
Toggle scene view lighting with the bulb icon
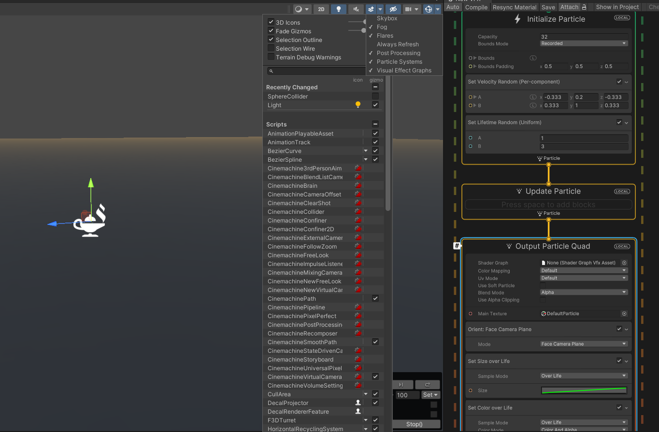pos(339,9)
